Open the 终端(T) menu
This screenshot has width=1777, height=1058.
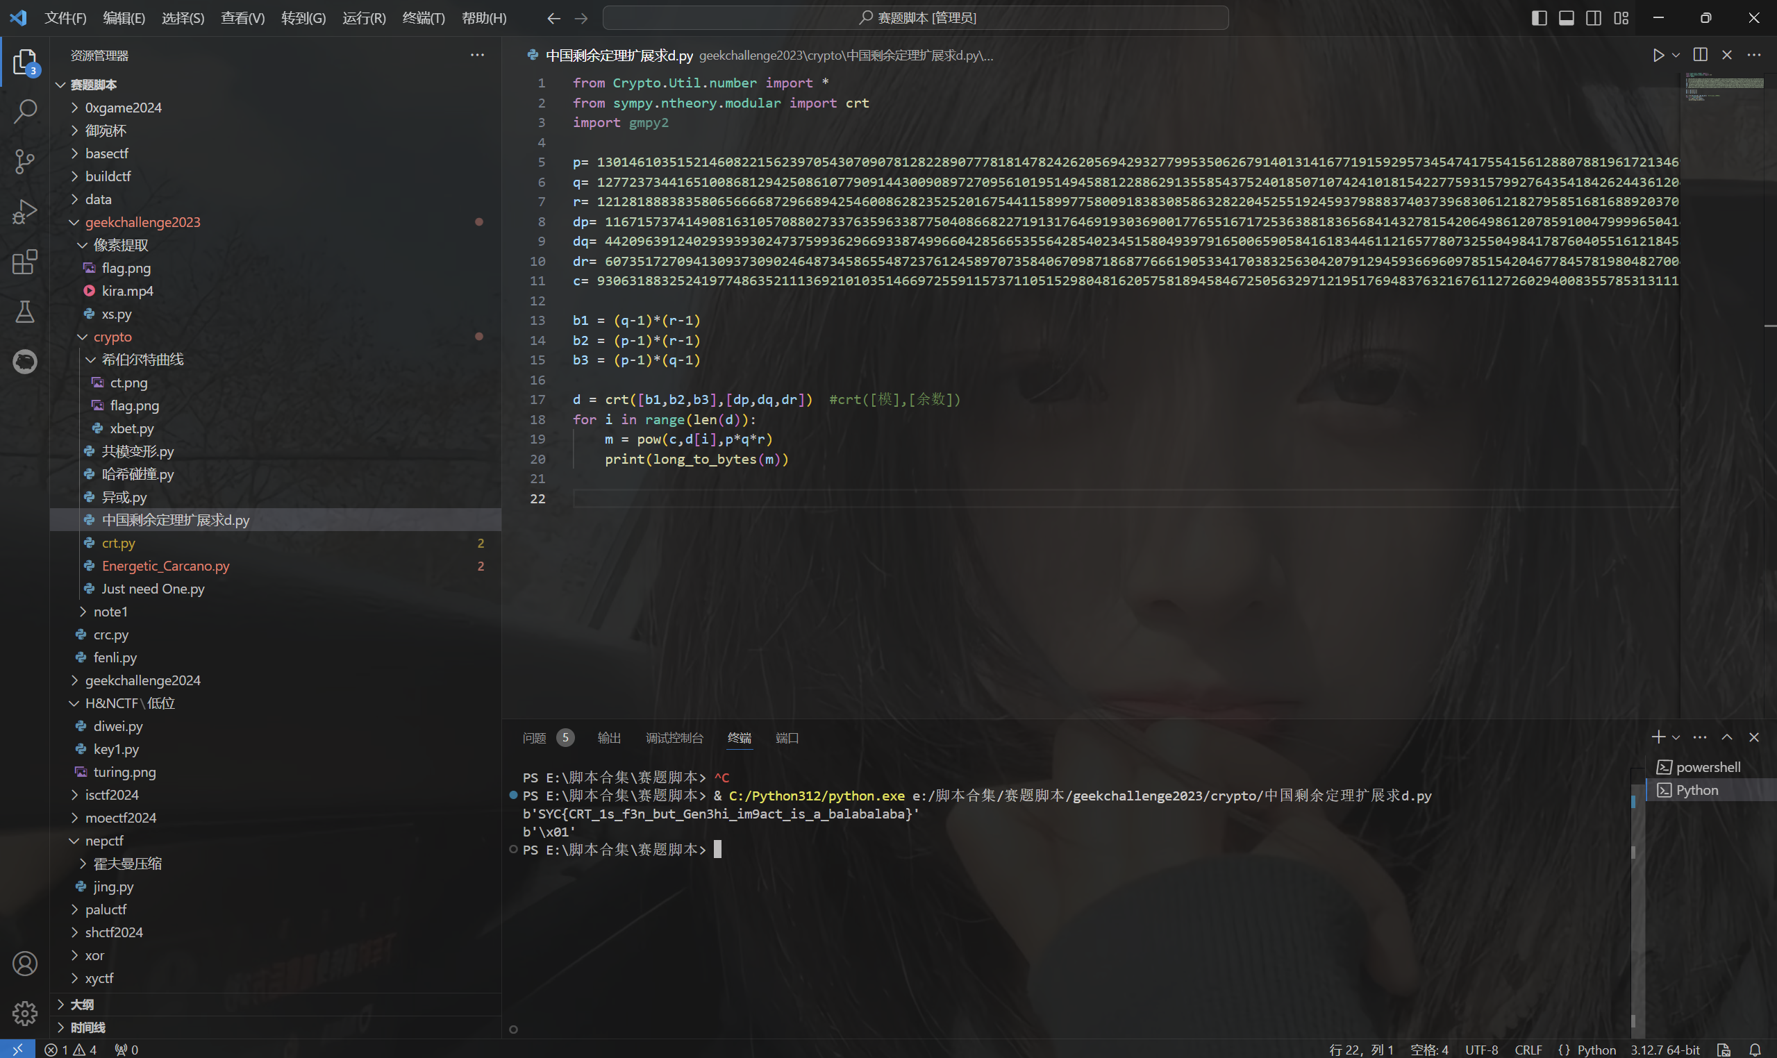424,18
